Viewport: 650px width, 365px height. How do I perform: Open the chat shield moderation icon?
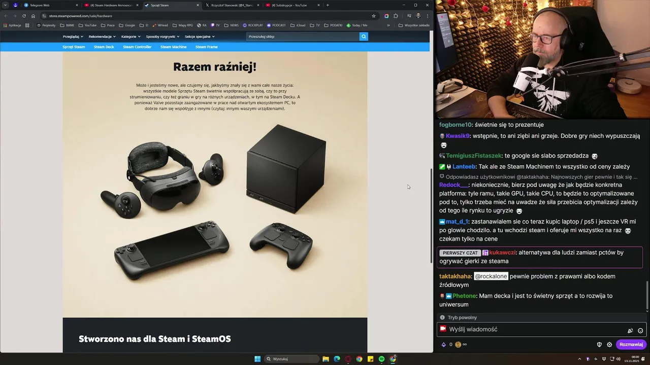coord(599,345)
